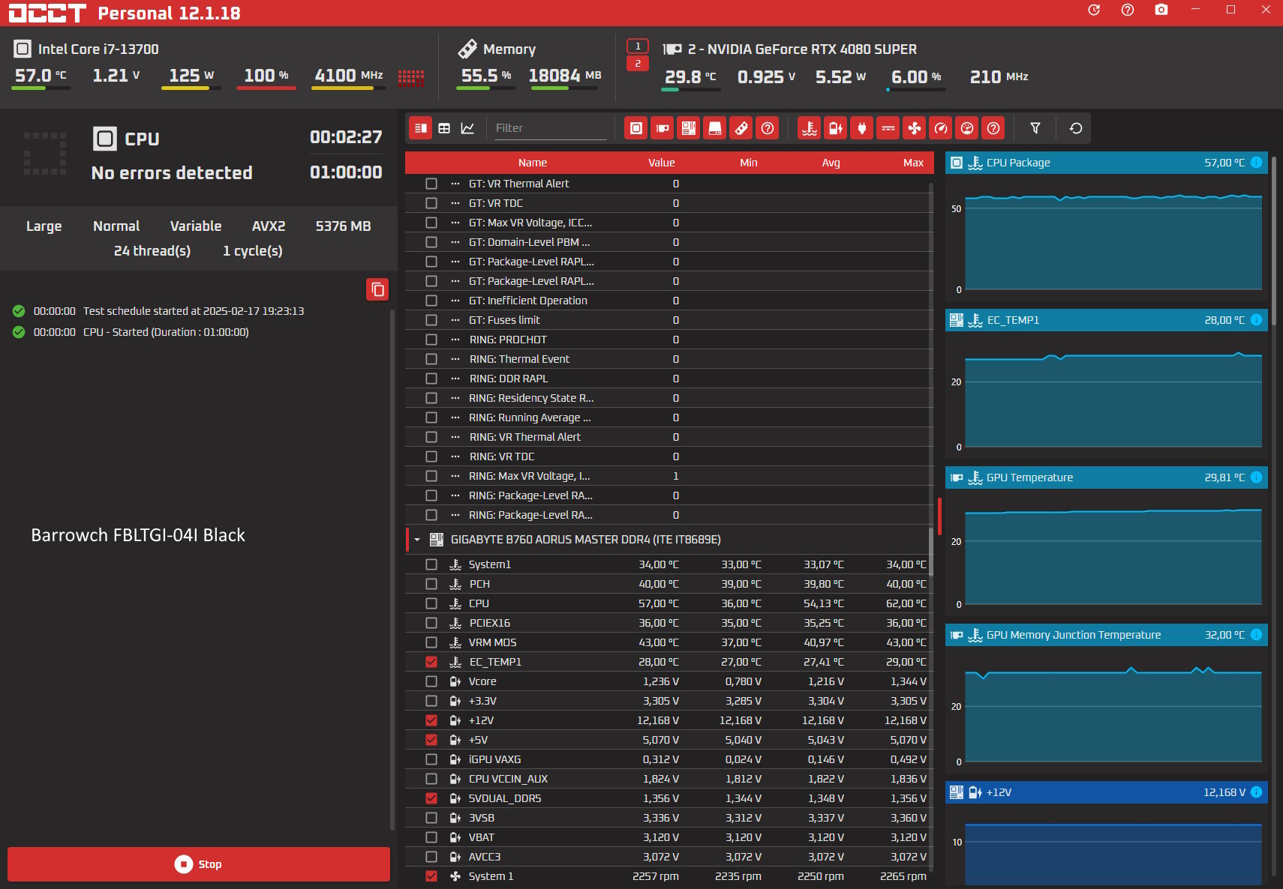
Task: Toggle the load gauge sensor type filter
Action: pyautogui.click(x=967, y=128)
